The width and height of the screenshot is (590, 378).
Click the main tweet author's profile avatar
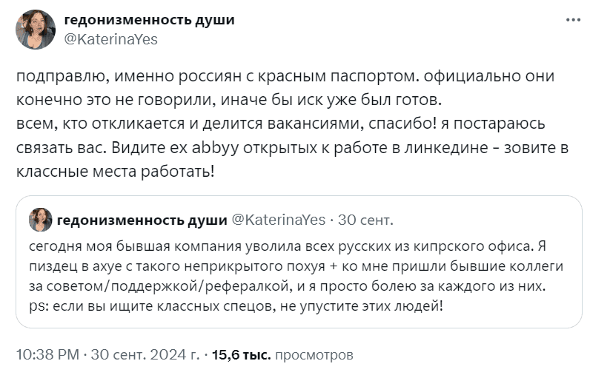[x=35, y=30]
